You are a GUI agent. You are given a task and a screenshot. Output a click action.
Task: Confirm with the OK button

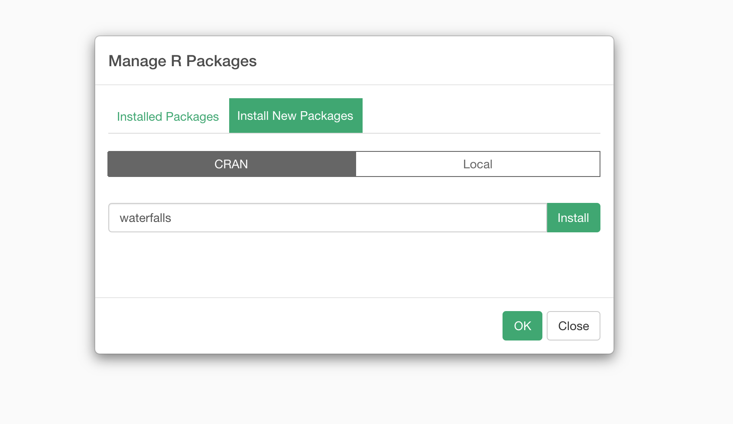coord(522,326)
